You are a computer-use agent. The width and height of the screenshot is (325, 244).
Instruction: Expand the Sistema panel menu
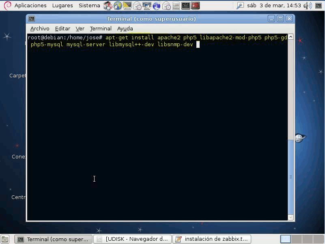pos(89,6)
